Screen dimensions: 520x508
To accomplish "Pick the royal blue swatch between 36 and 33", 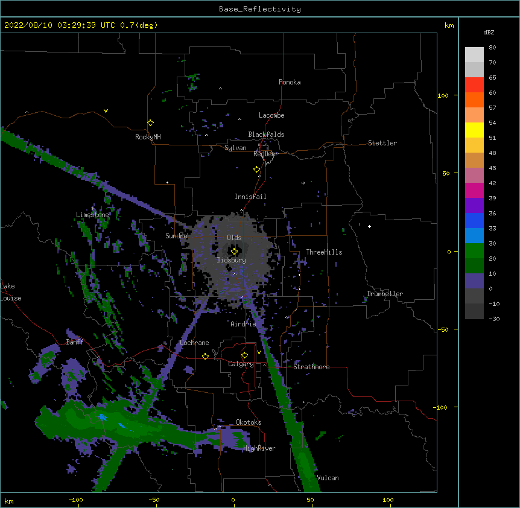I will 474,220.
